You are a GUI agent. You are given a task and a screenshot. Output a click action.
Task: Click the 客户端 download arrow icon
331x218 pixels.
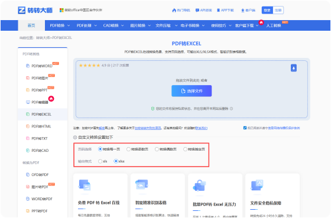[x=243, y=10]
